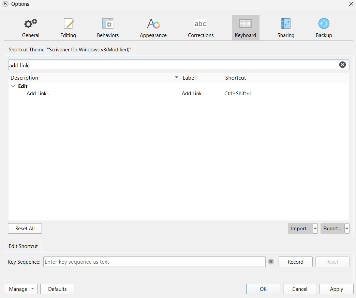Sort the list by Description column header
Image resolution: width=356 pixels, height=298 pixels.
click(x=92, y=78)
